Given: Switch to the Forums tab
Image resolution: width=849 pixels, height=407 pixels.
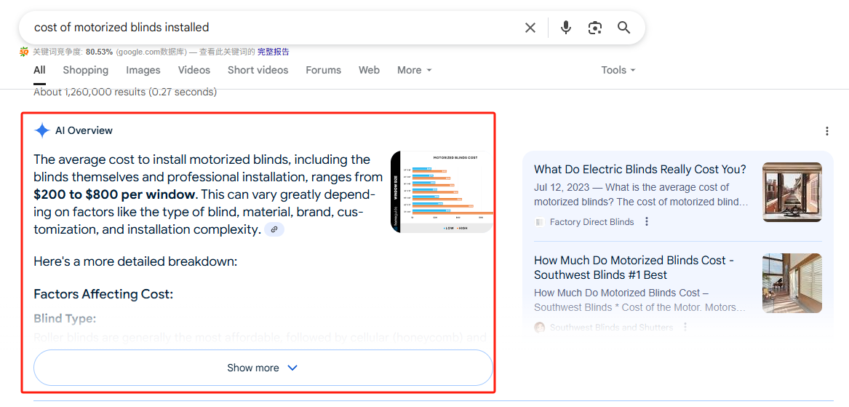Looking at the screenshot, I should (323, 70).
